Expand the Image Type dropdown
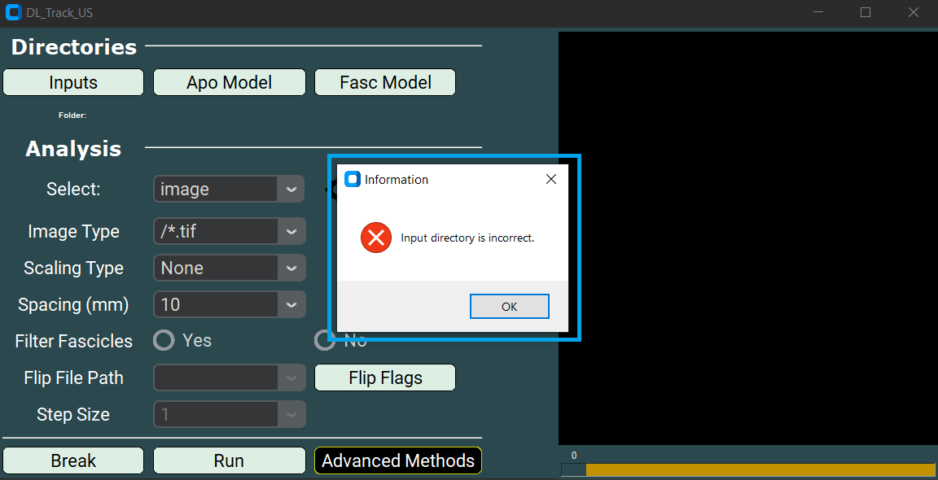Viewport: 938px width, 480px height. [x=229, y=231]
